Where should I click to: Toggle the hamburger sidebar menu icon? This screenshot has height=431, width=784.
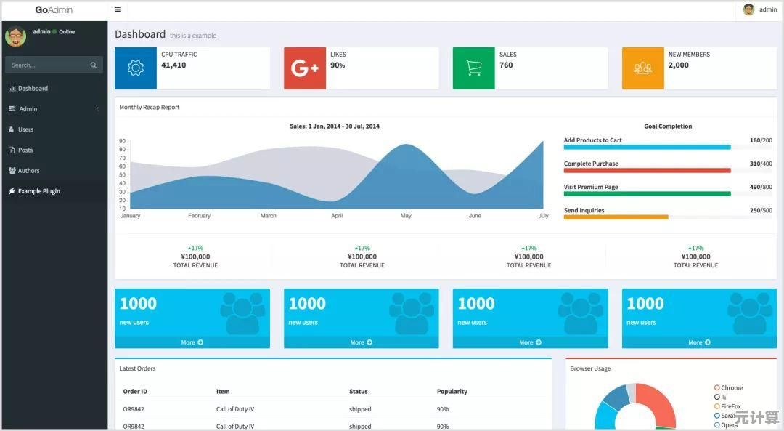118,9
